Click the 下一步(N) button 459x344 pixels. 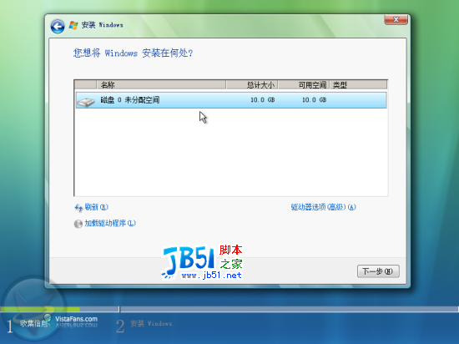378,271
